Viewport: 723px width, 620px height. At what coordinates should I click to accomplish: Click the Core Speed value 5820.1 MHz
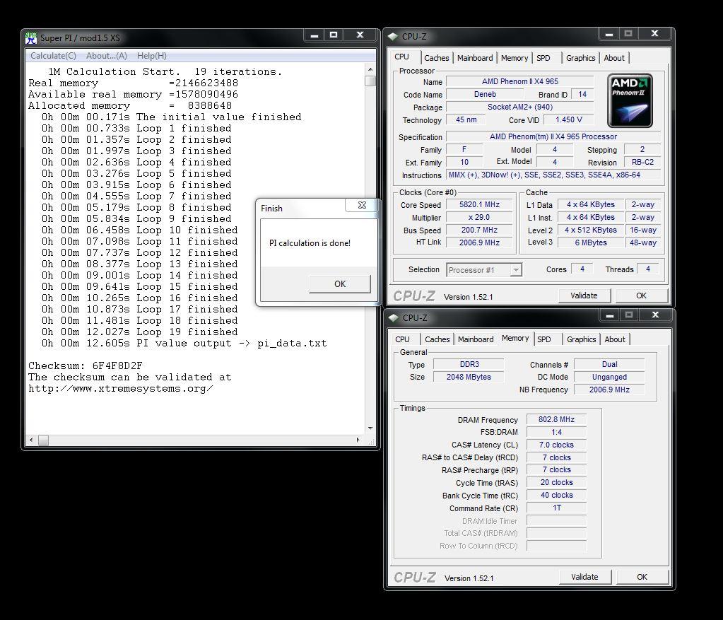tap(479, 205)
